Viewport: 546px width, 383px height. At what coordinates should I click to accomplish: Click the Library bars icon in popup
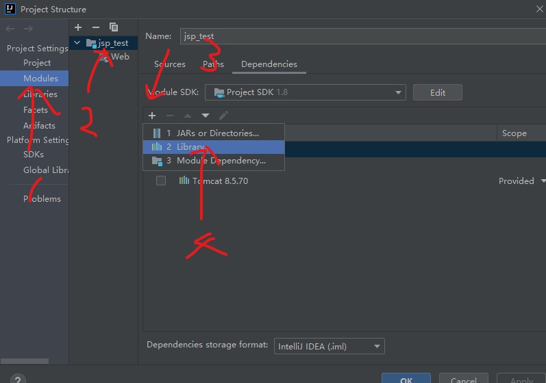(x=157, y=146)
